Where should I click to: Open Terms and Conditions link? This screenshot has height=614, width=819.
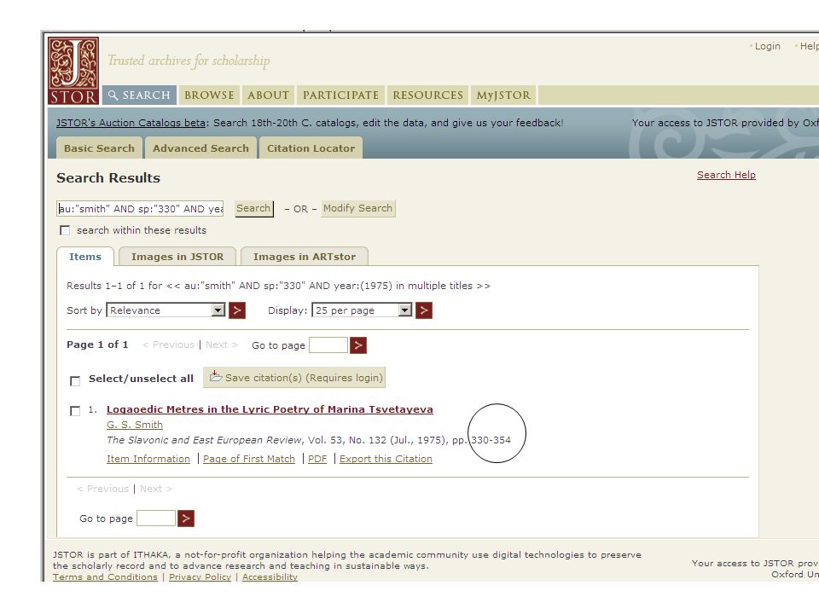click(105, 577)
